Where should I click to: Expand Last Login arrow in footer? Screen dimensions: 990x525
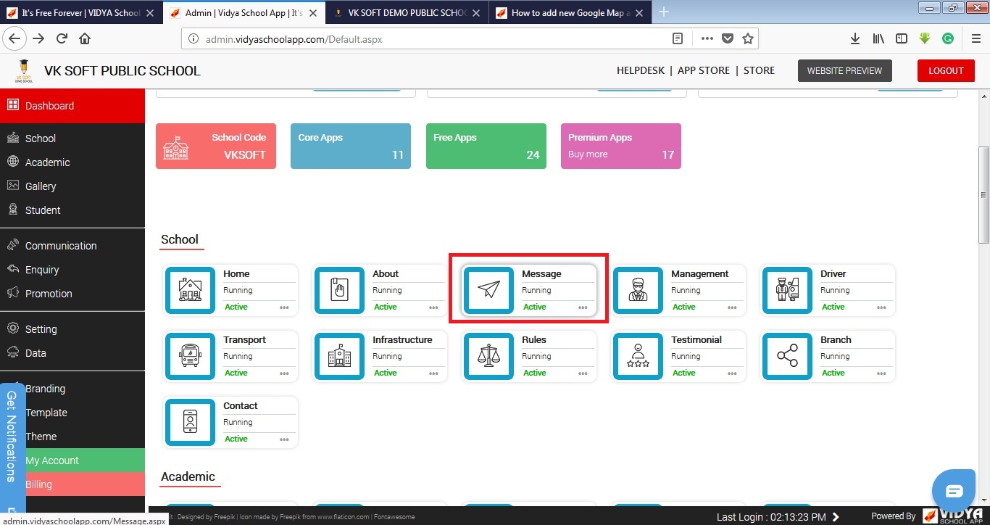click(x=836, y=517)
